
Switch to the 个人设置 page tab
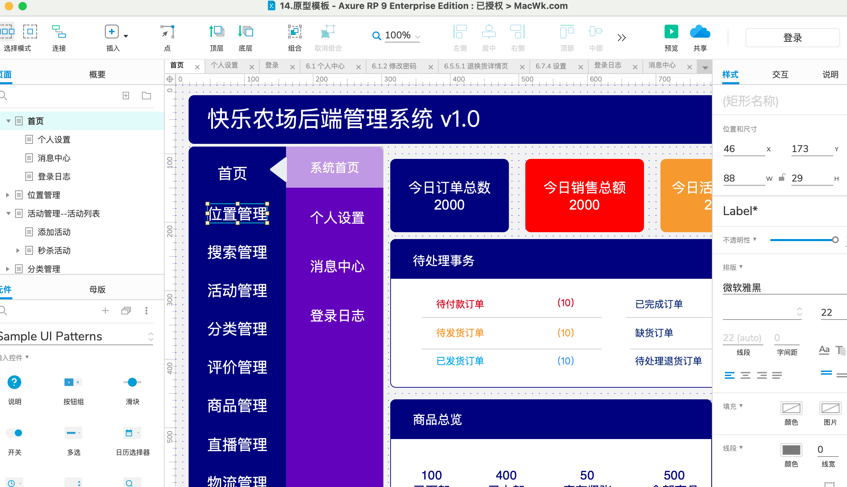[224, 65]
